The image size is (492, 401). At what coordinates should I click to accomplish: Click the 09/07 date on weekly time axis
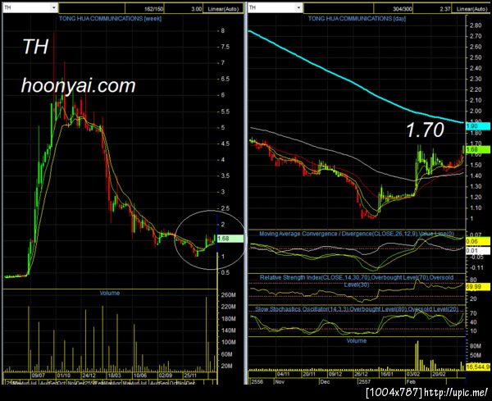(x=39, y=376)
